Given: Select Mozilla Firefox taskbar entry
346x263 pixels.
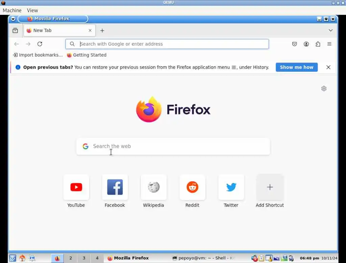Looking at the screenshot, I should click(x=137, y=258).
